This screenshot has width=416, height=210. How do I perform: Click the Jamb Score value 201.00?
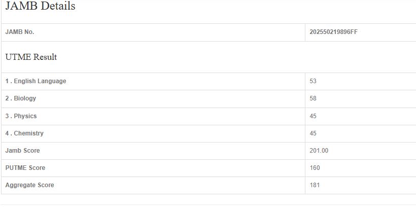[319, 151]
